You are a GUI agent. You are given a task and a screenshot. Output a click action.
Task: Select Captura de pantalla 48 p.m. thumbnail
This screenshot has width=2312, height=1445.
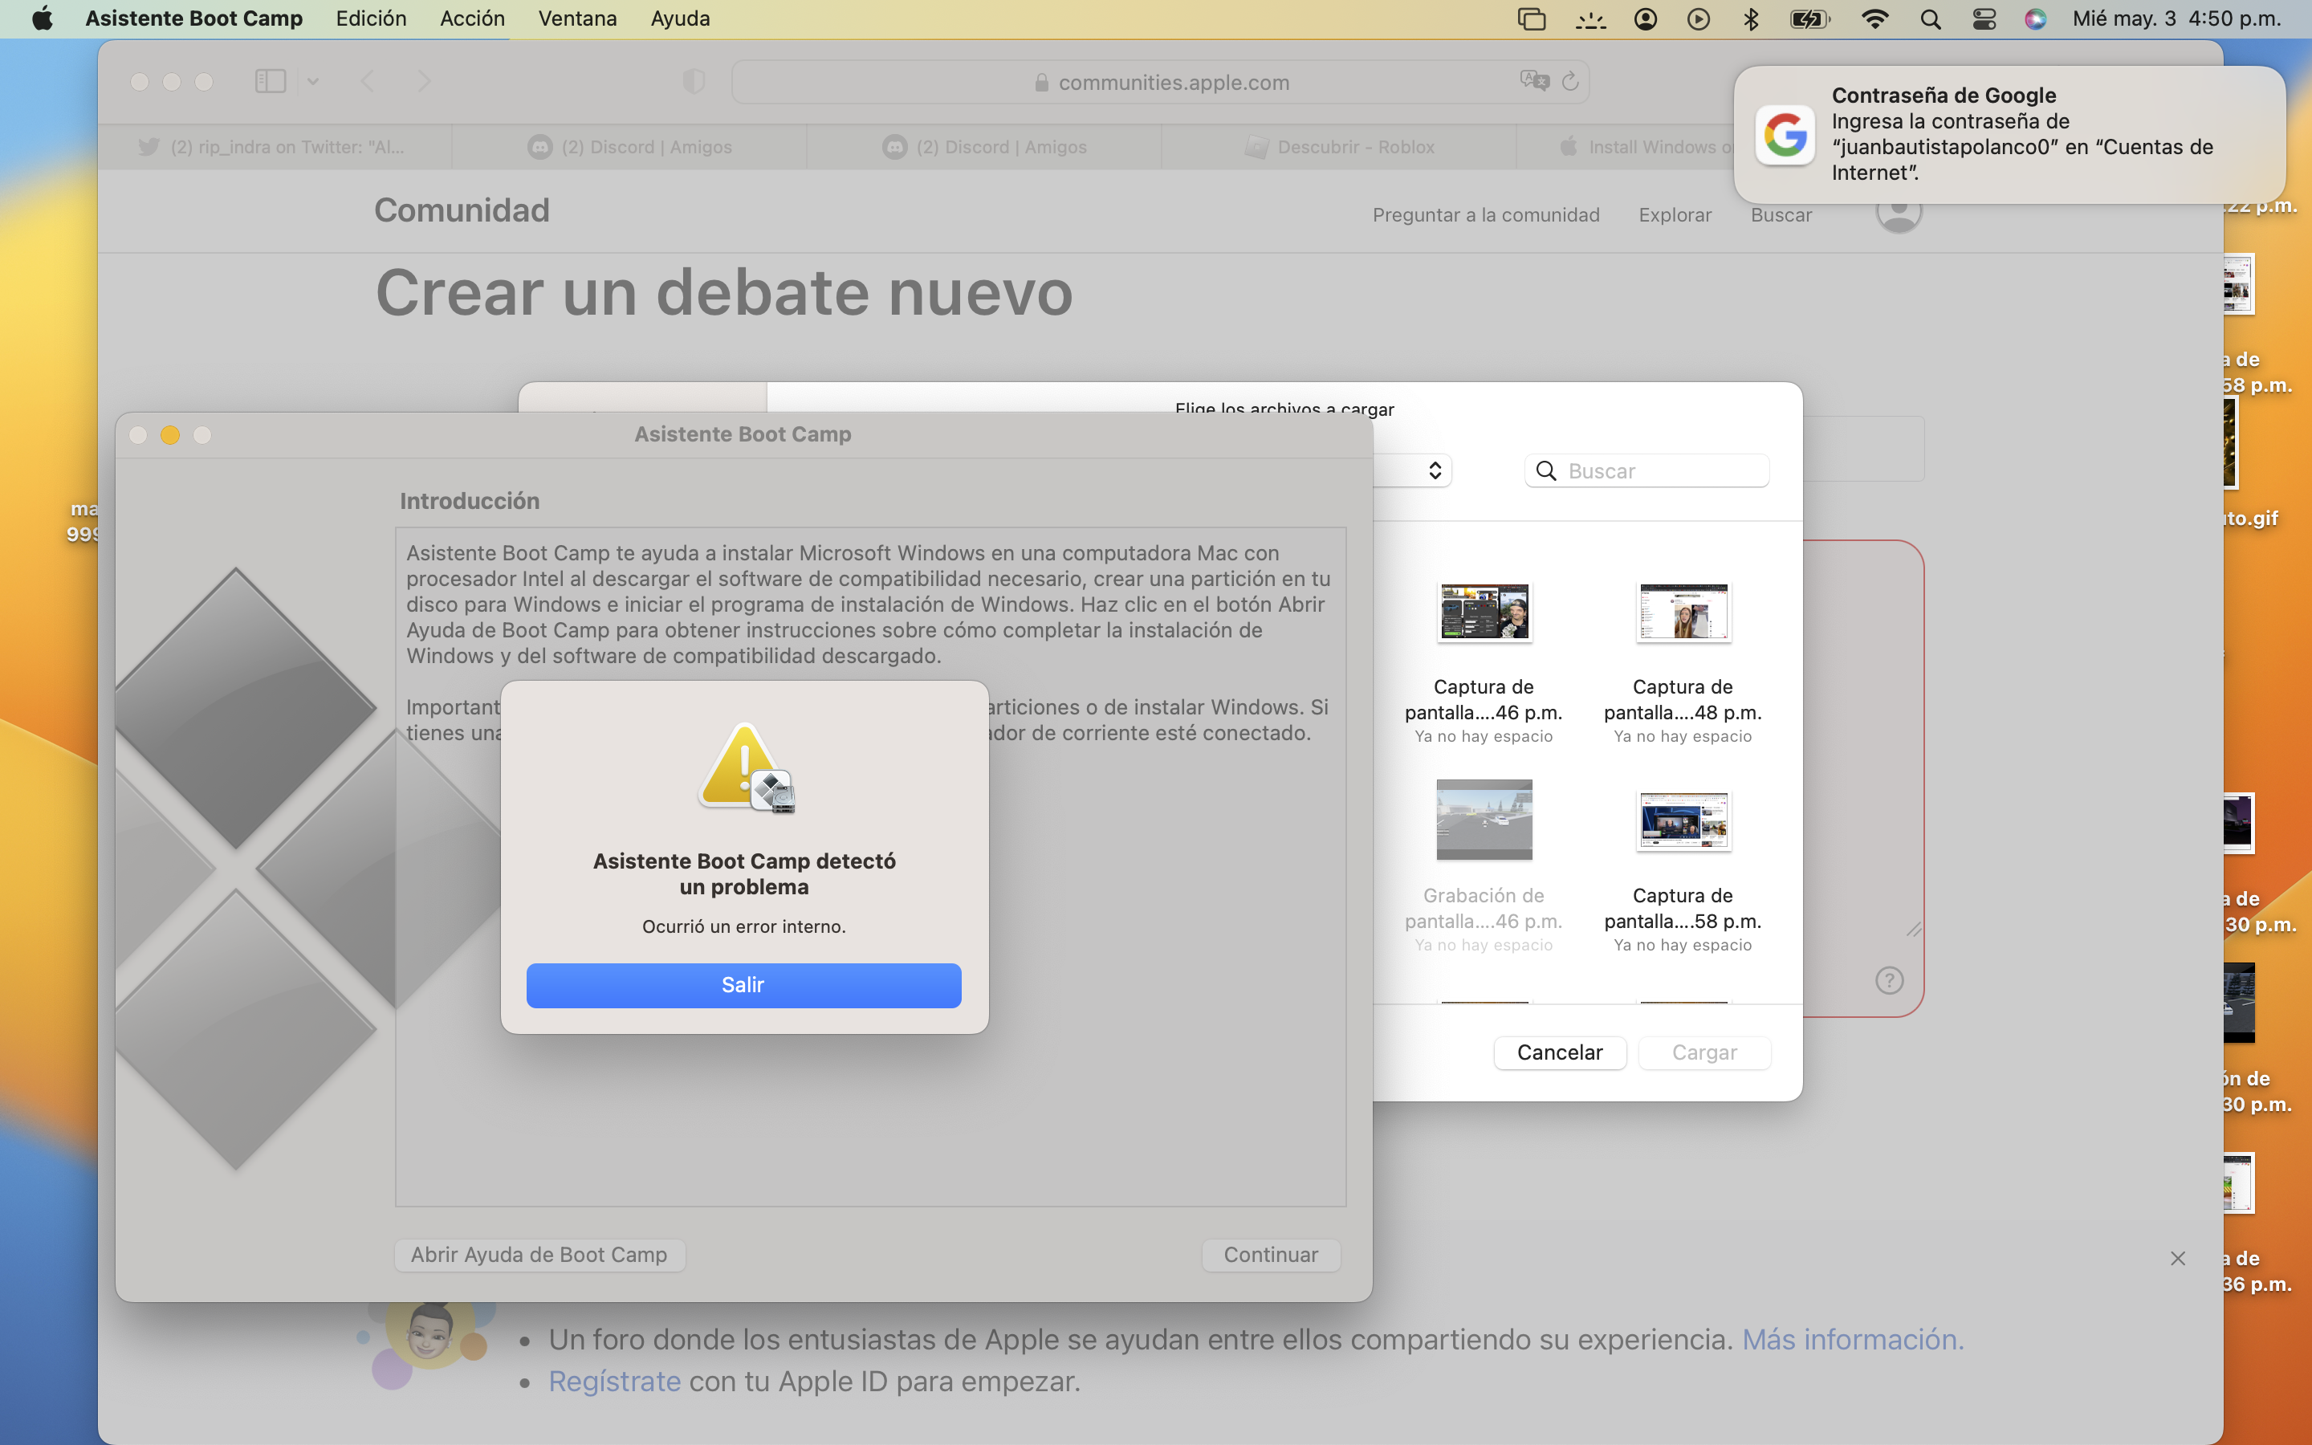(1683, 613)
